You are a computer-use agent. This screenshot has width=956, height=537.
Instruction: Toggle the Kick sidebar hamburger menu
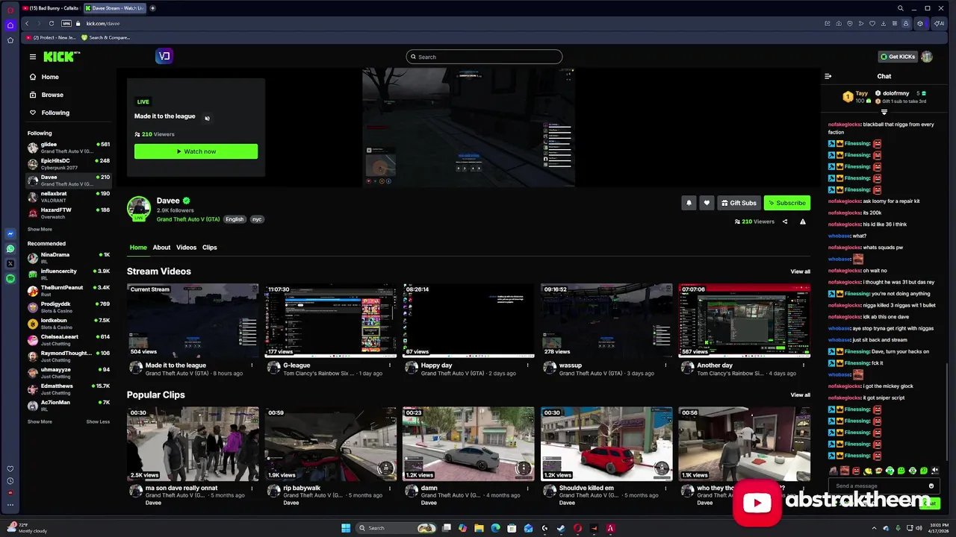(x=33, y=57)
